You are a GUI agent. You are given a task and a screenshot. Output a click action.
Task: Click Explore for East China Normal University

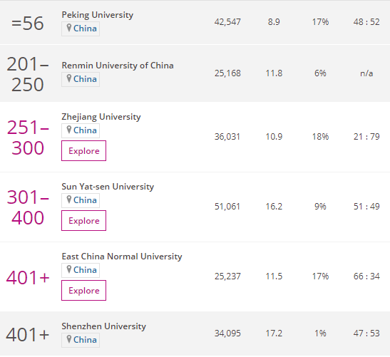click(x=84, y=290)
